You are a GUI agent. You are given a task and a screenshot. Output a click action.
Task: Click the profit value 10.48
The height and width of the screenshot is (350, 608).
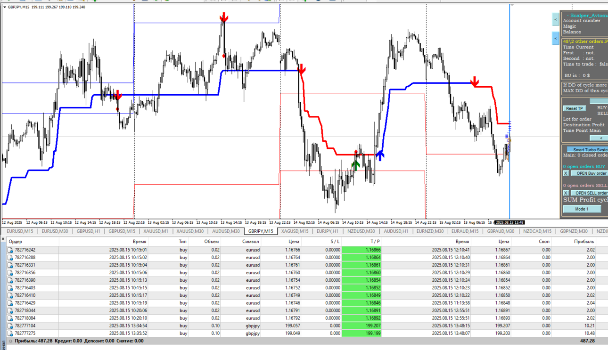click(x=590, y=333)
